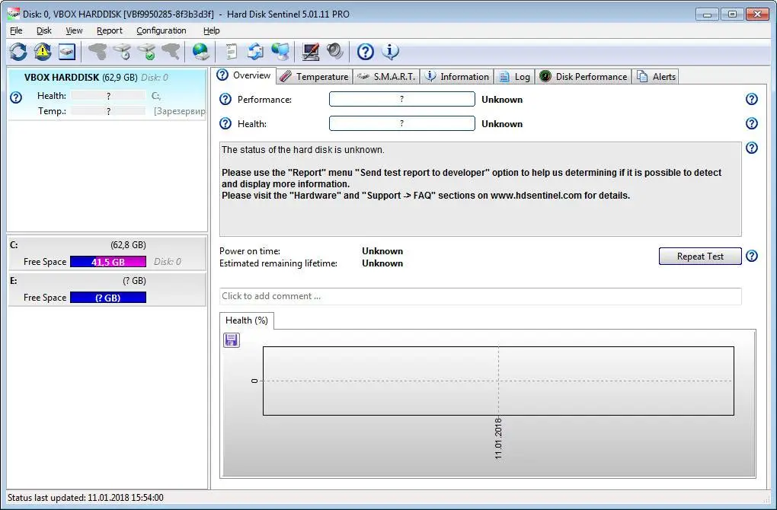Minimize the Hard Disk Sentinel window
This screenshot has height=510, width=777.
pos(707,14)
